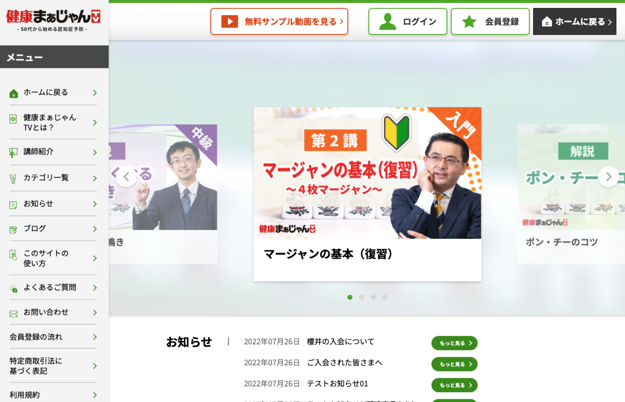Select the お問い合わせ envelope icon

[x=12, y=312]
